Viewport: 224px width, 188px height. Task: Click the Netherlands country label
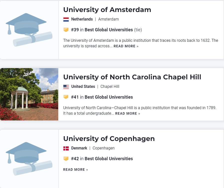(82, 19)
